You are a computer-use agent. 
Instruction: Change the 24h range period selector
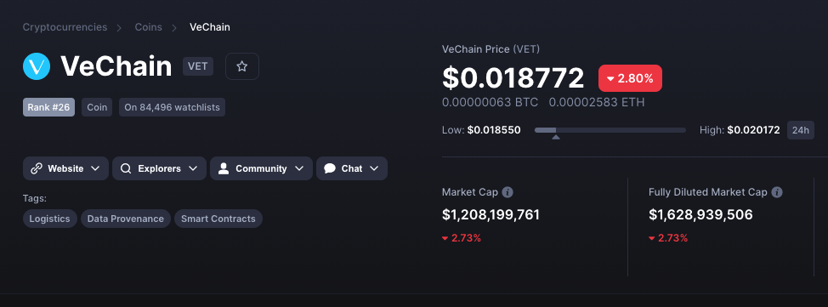(x=801, y=130)
